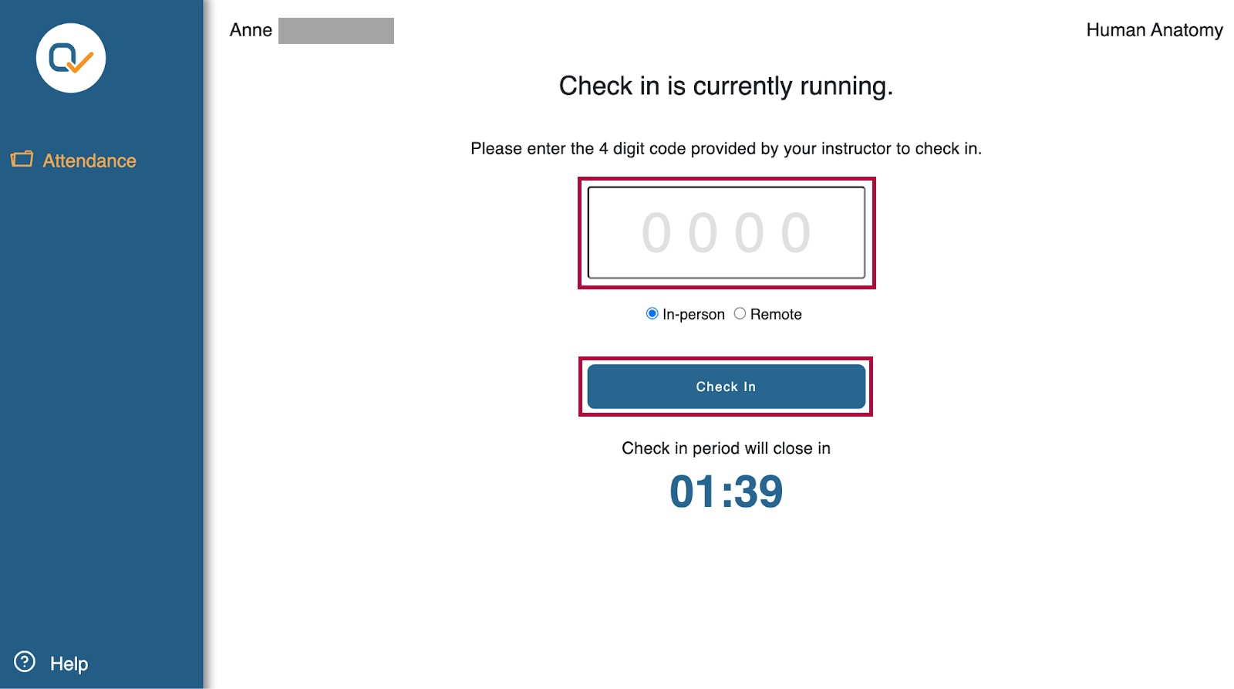This screenshot has width=1234, height=689.
Task: Click the gray redacted name box
Action: (x=335, y=31)
